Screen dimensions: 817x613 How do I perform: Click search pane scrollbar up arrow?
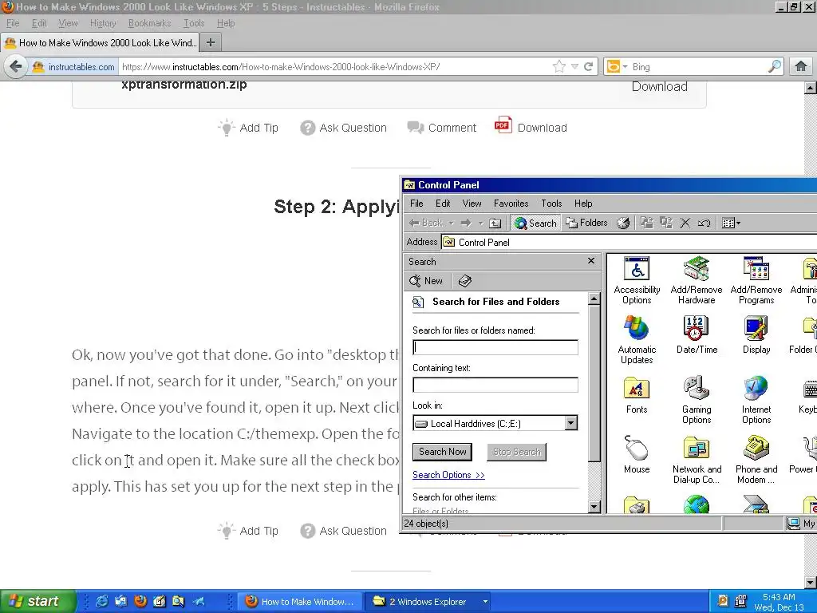pos(594,299)
